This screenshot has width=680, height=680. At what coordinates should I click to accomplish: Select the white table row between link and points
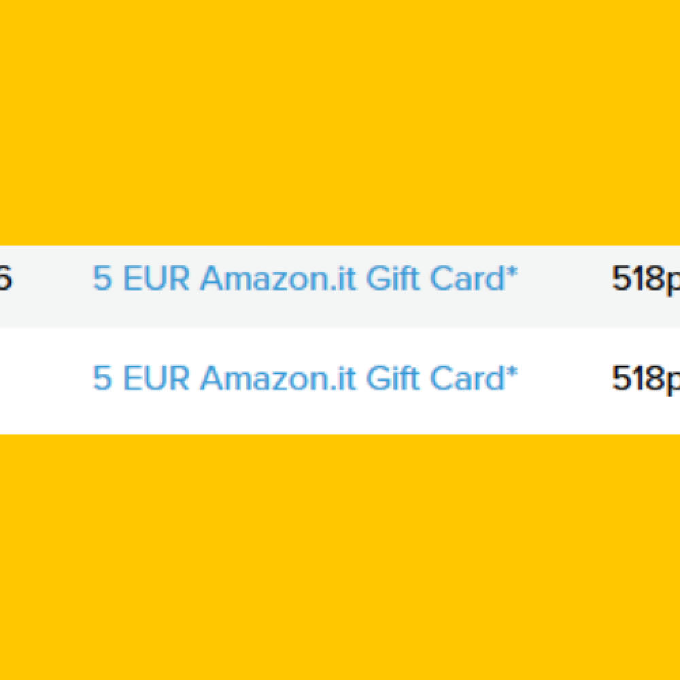[564, 378]
